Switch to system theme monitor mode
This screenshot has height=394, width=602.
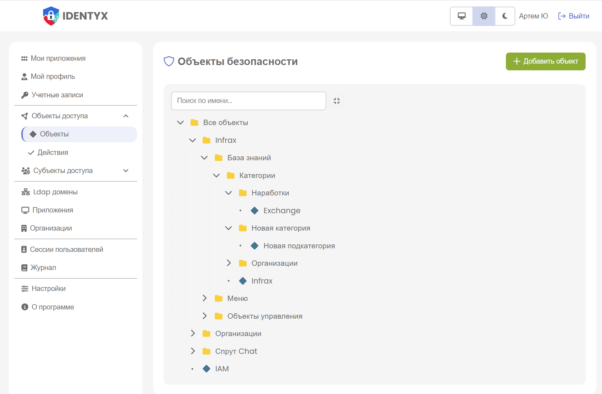pyautogui.click(x=461, y=16)
